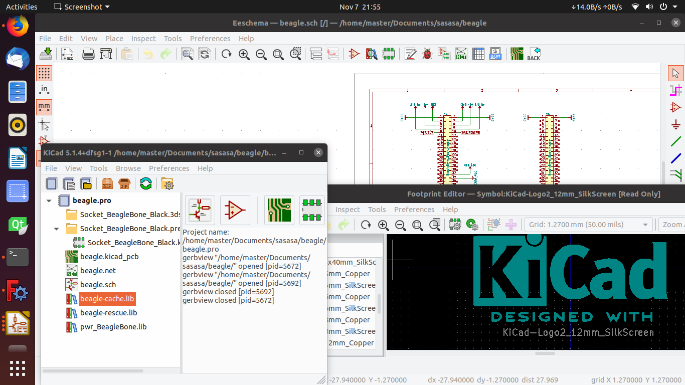Image resolution: width=685 pixels, height=385 pixels.
Task: Collapse the beagle.pro project tree
Action: coord(49,201)
